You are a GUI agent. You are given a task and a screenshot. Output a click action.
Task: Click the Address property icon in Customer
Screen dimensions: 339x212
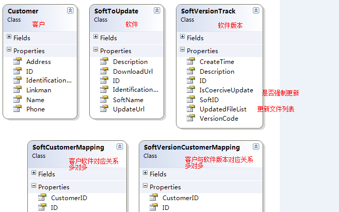[18, 61]
